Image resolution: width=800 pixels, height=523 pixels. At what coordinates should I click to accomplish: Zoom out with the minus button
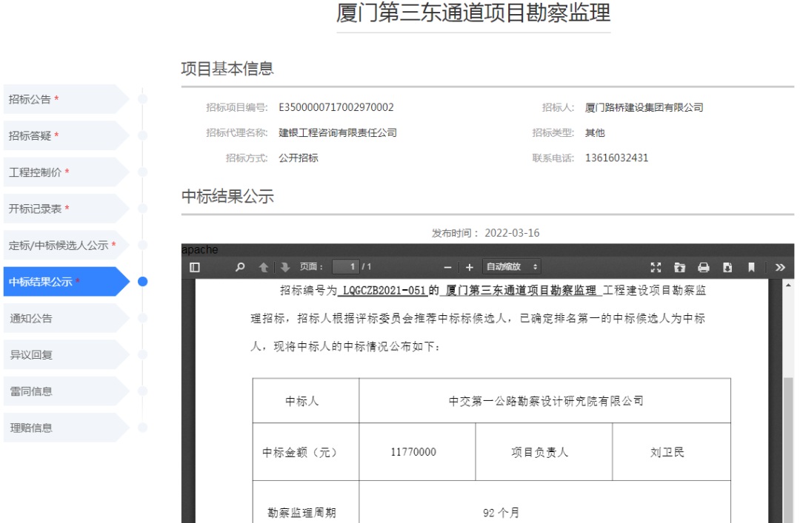447,267
